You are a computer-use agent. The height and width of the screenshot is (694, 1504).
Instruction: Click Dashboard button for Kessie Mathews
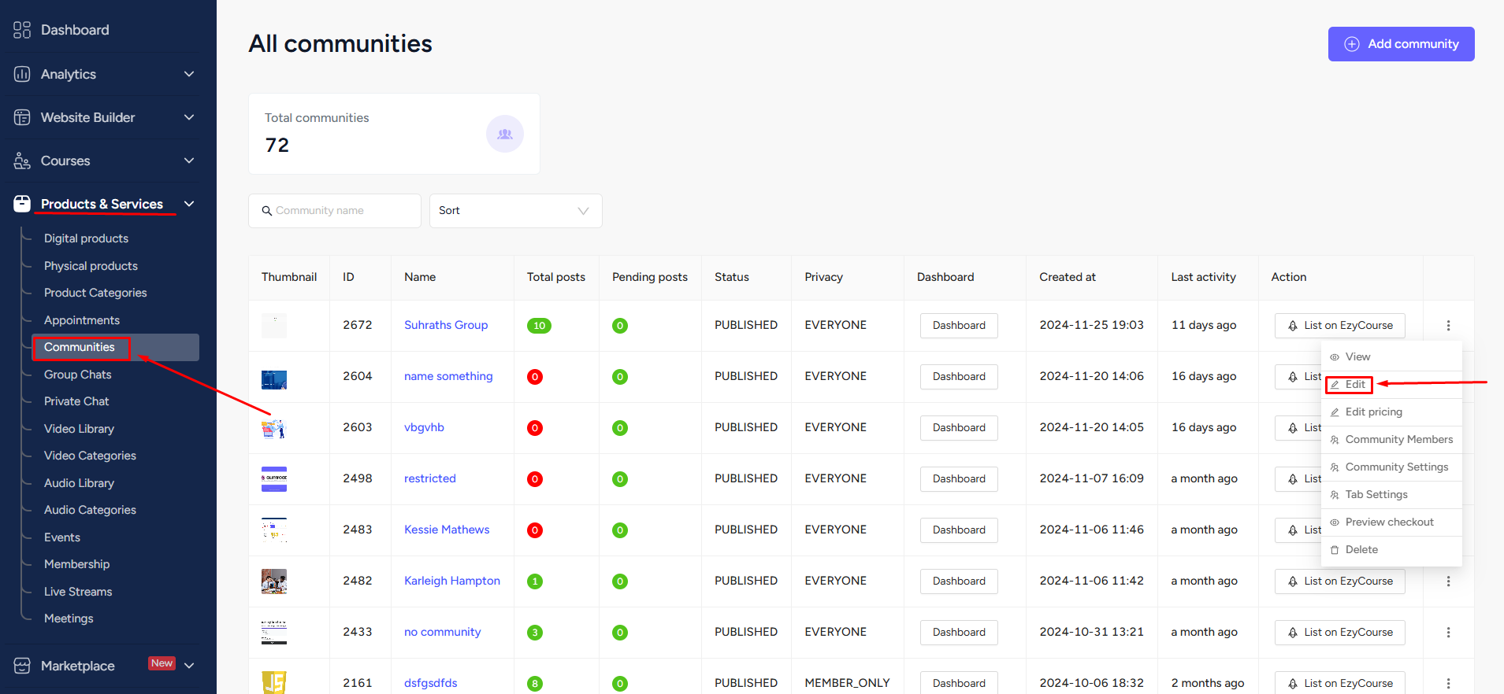(x=959, y=530)
